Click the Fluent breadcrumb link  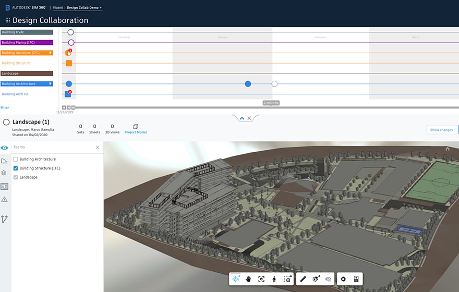coord(58,8)
